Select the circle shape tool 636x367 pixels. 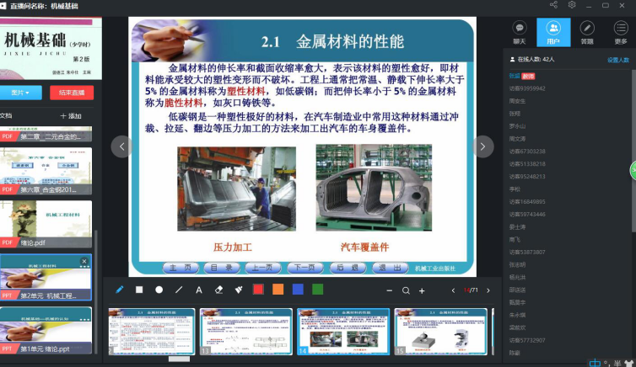tap(159, 290)
